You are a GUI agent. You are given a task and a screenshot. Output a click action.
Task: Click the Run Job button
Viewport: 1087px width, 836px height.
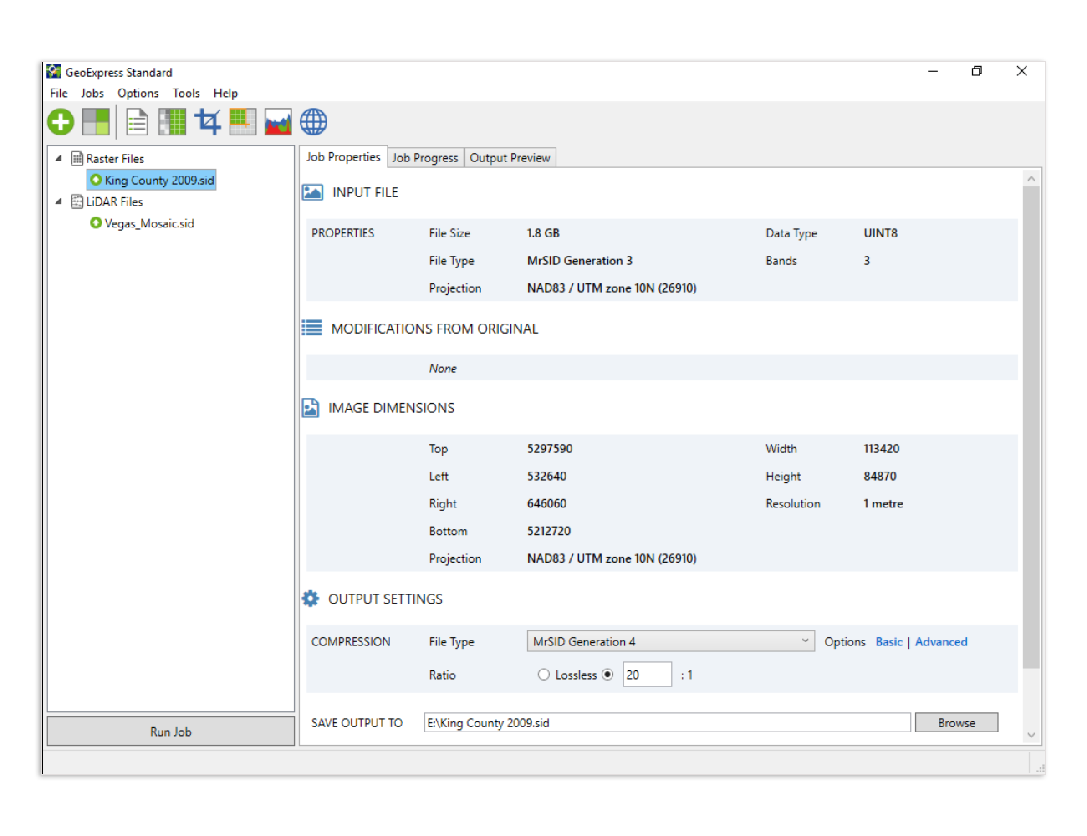tap(171, 731)
